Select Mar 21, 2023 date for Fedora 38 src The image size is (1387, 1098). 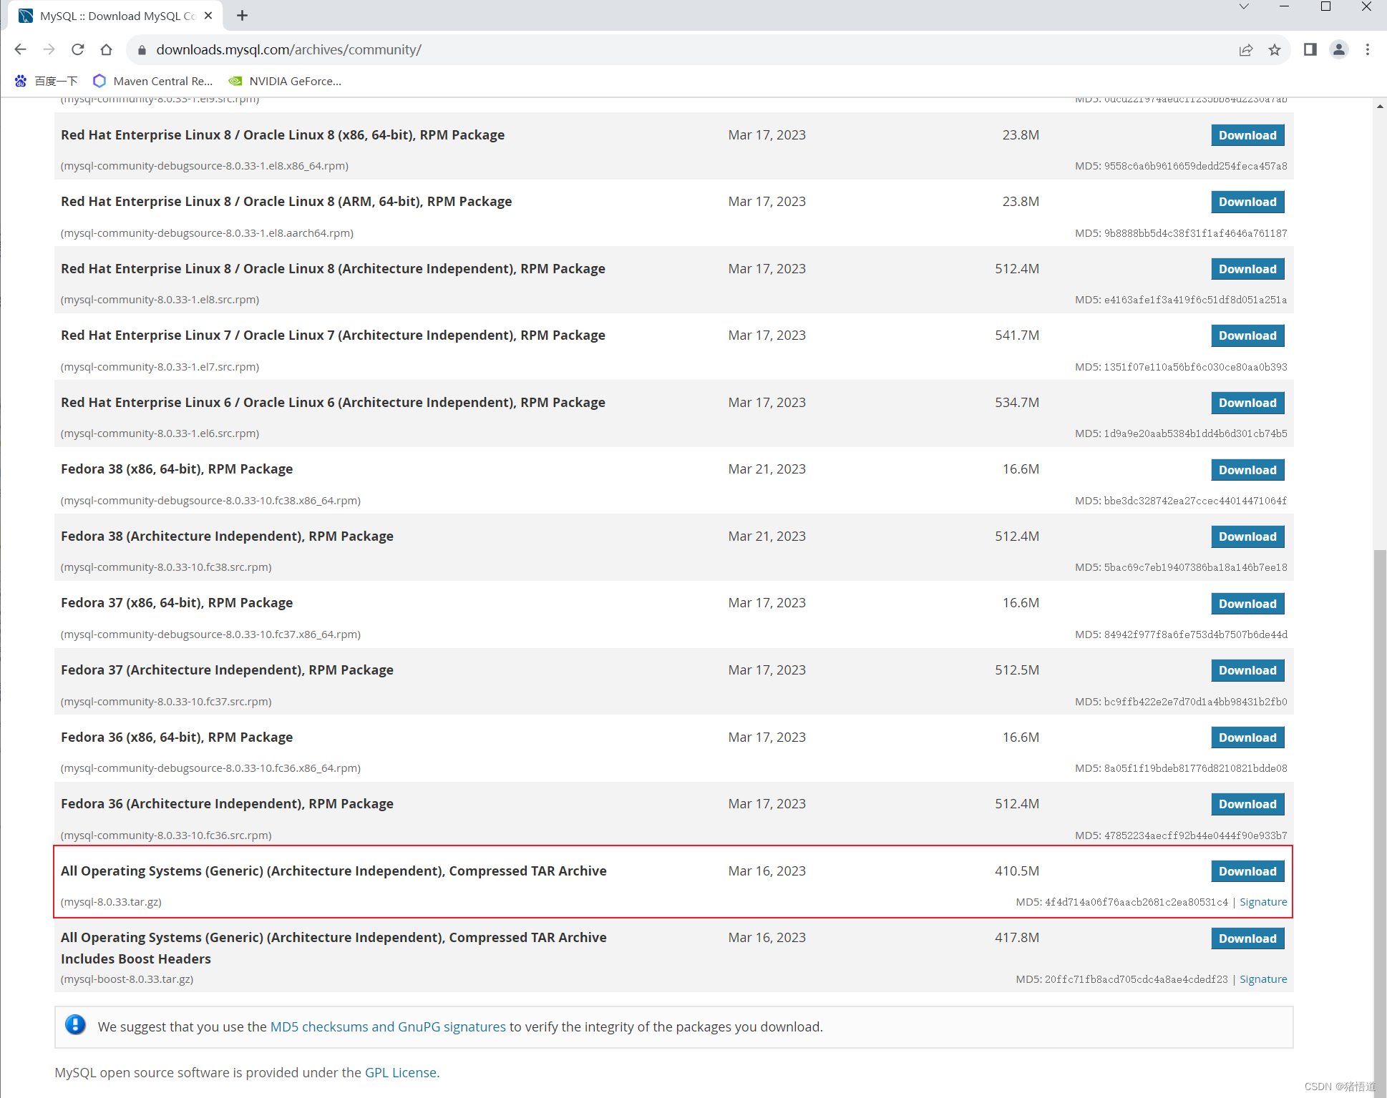(767, 536)
